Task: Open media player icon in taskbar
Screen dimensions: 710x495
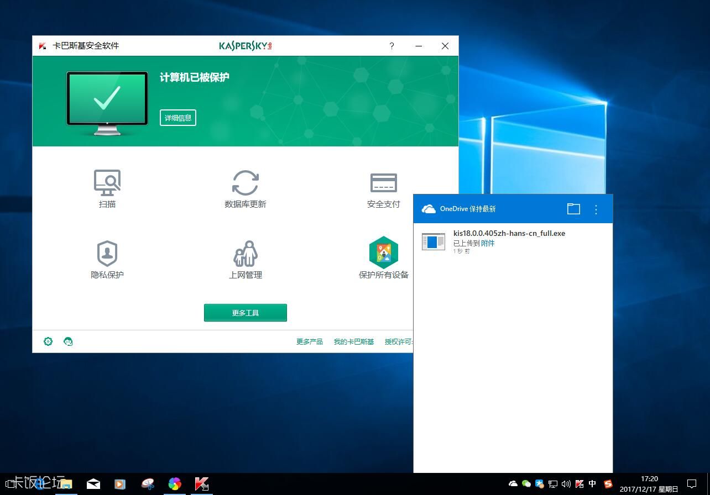Action: [120, 484]
